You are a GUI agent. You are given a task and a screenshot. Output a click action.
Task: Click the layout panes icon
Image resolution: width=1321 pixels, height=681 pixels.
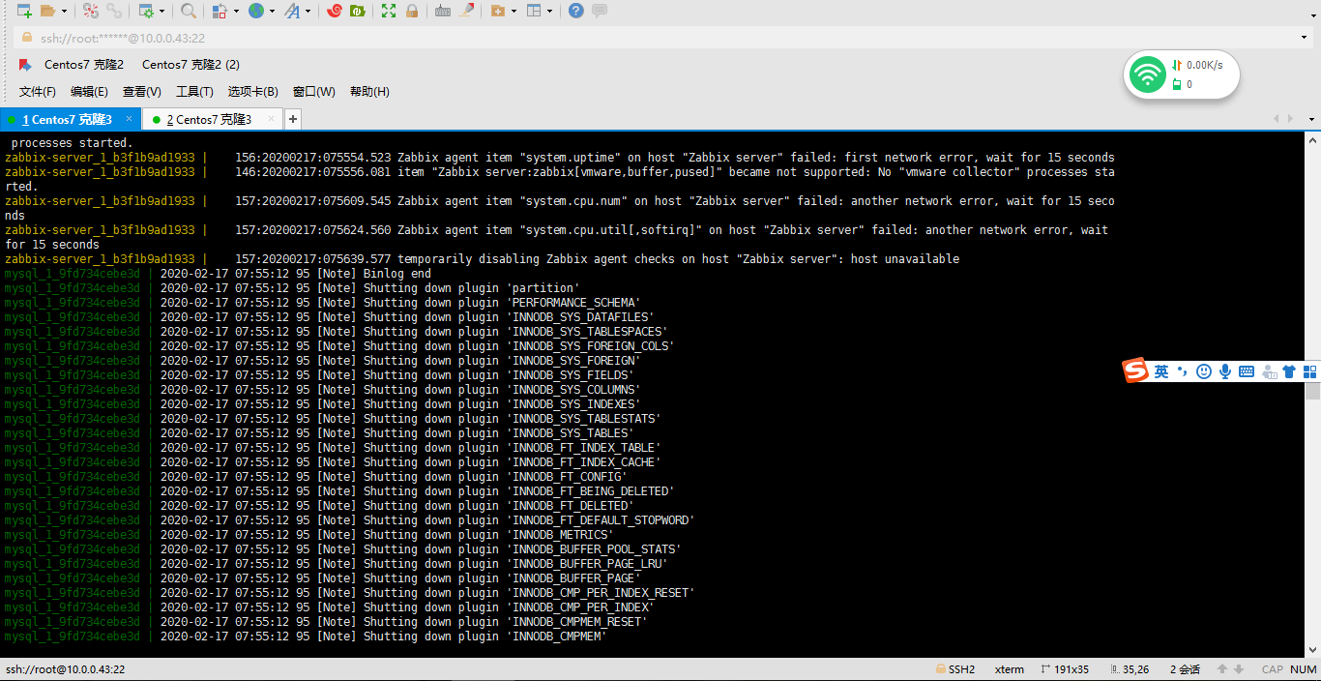(x=533, y=11)
